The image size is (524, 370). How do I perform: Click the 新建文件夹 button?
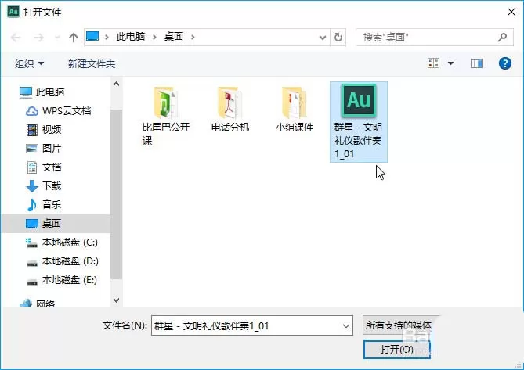coord(92,63)
